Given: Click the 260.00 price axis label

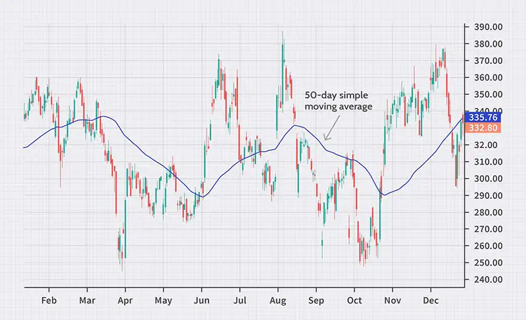Looking at the screenshot, I should [488, 246].
